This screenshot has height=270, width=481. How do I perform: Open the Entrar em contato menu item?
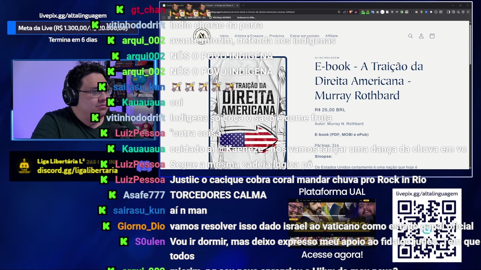pos(305,36)
